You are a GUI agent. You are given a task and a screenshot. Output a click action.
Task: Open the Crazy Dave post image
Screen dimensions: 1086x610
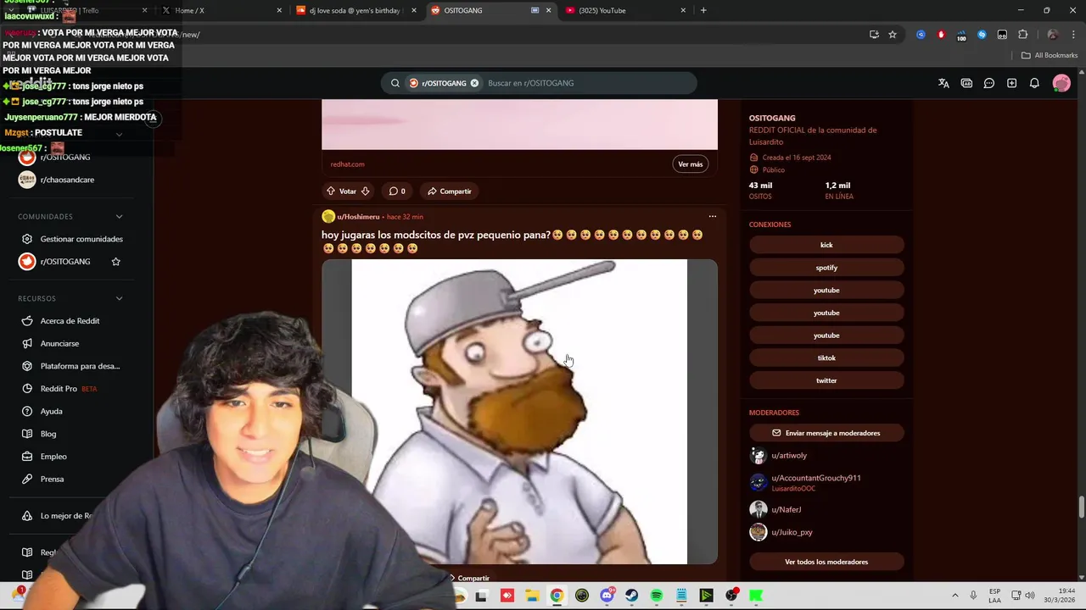point(519,412)
